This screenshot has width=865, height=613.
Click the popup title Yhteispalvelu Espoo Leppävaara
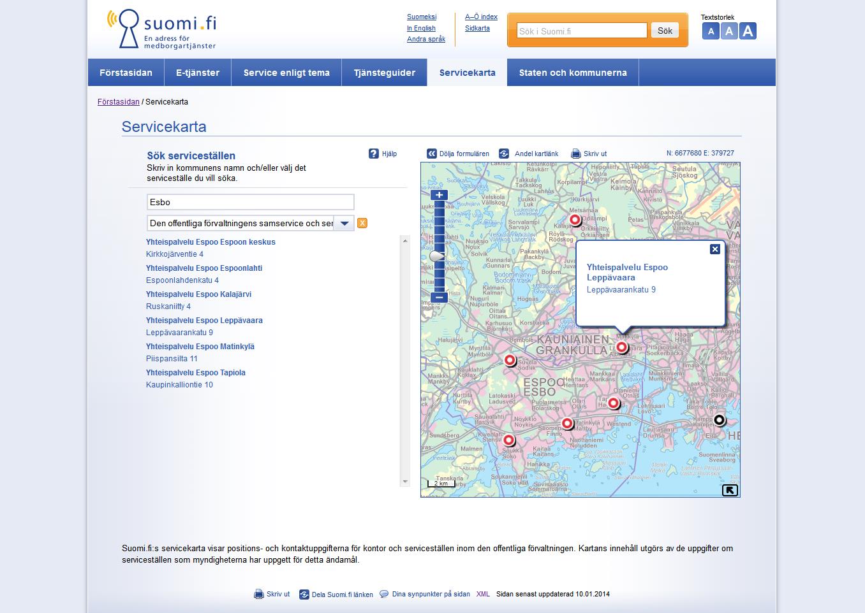point(627,273)
